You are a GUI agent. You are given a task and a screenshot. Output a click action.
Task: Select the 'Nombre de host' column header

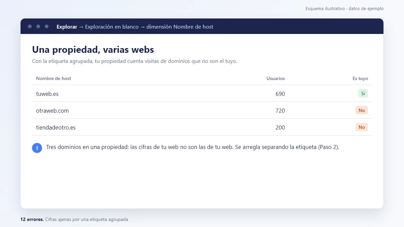click(54, 78)
